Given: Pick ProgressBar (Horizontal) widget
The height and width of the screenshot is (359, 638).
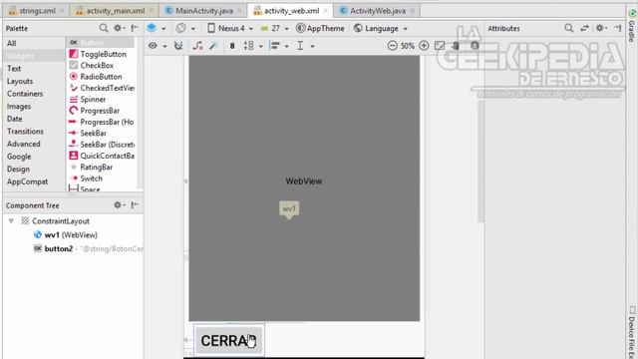Looking at the screenshot, I should 101,122.
